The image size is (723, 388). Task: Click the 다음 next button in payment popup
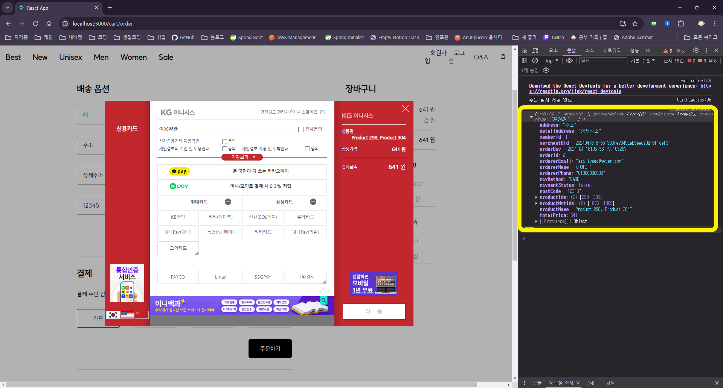coord(374,311)
